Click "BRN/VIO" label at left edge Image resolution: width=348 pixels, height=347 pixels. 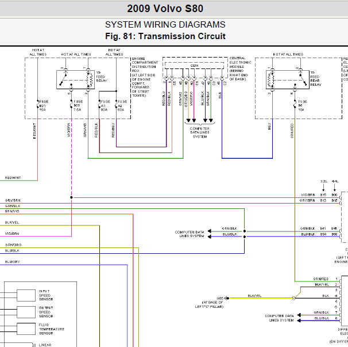[x=12, y=211]
